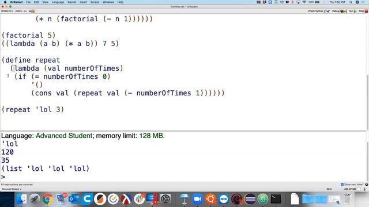The width and height of the screenshot is (369, 207).
Task: Click the output value 35
Action: pos(5,160)
